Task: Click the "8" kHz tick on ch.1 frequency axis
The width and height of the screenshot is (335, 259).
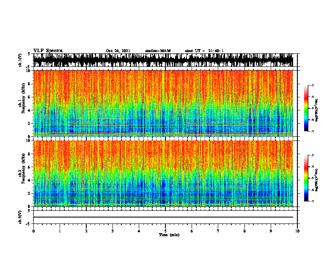Action: pos(30,84)
